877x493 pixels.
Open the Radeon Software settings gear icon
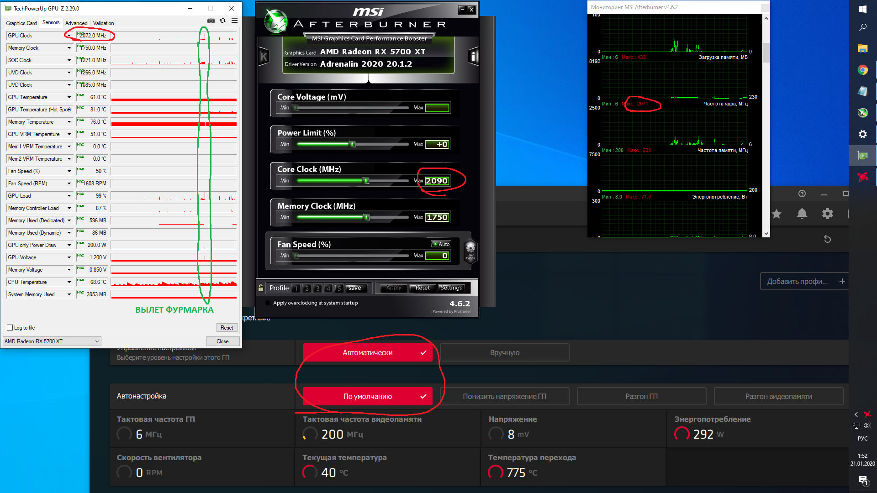(827, 214)
